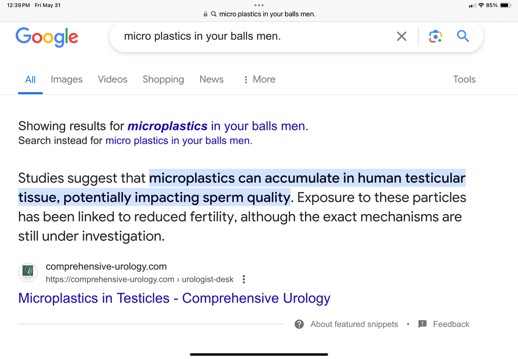Open Google Lens camera search
Screen dimensions: 518x359
point(436,36)
